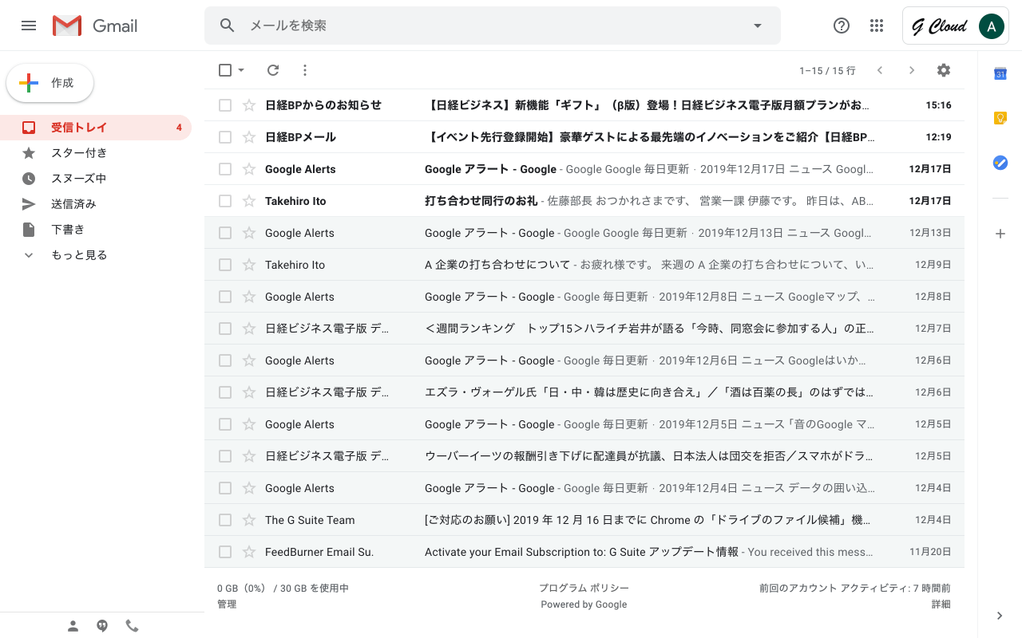
Task: Open the ウーバーイーツの報酬引き下げ email
Action: (584, 456)
